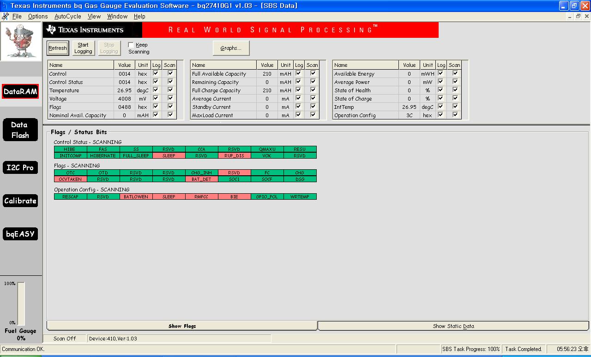Start logging with the Start Logging button
This screenshot has width=591, height=357.
coord(83,48)
